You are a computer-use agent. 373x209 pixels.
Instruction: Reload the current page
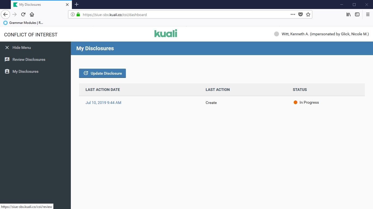pos(23,14)
